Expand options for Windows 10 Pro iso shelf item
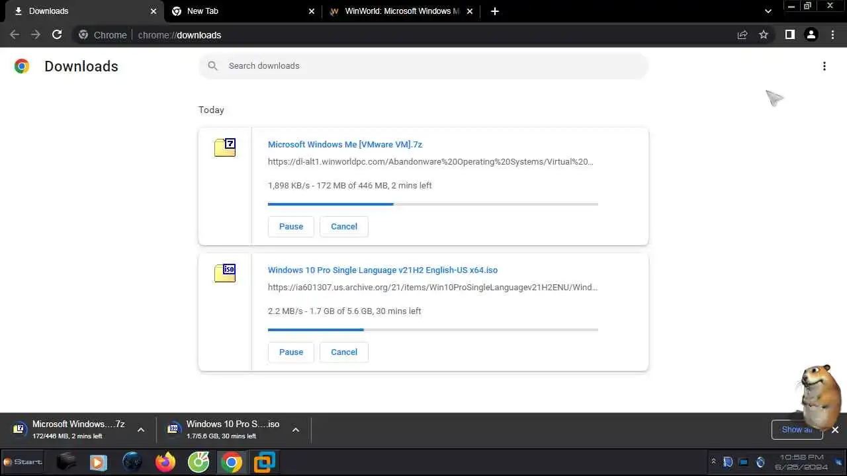Viewport: 847px width, 476px height. point(295,430)
